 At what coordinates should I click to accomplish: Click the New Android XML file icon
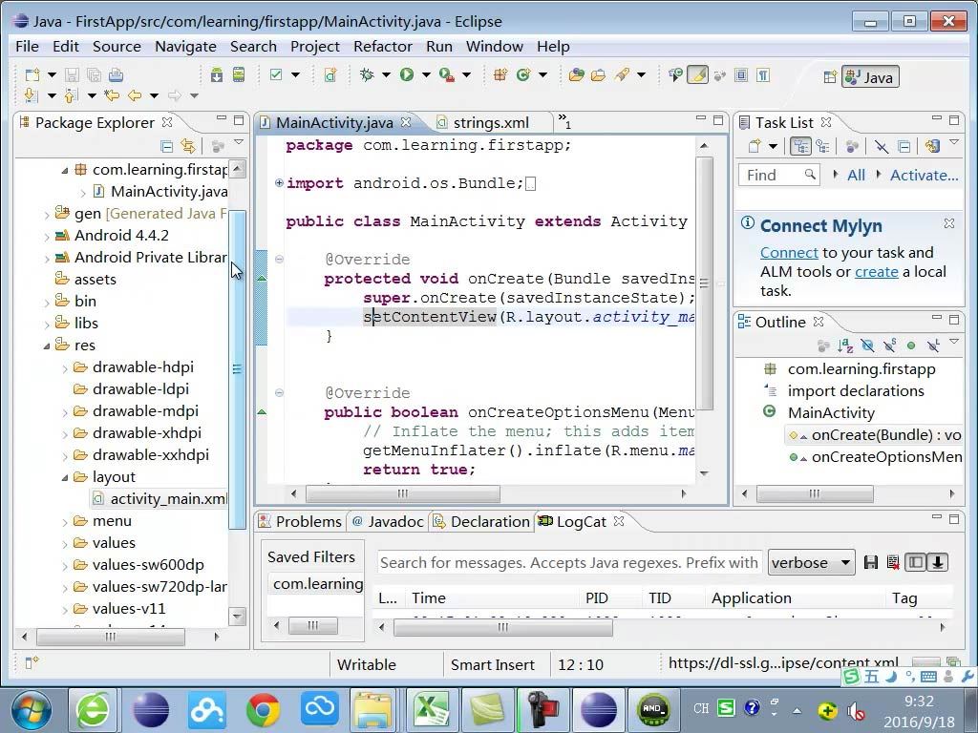(x=330, y=75)
